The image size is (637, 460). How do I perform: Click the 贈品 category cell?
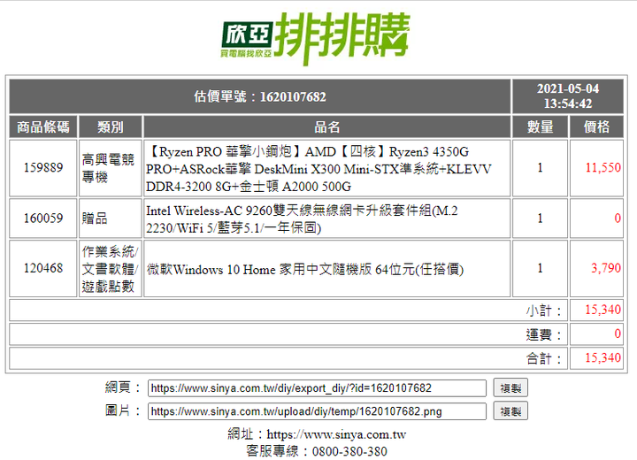coord(110,218)
